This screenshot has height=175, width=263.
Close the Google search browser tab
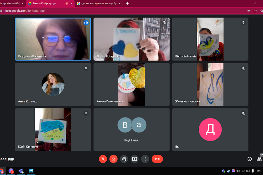(120, 3)
